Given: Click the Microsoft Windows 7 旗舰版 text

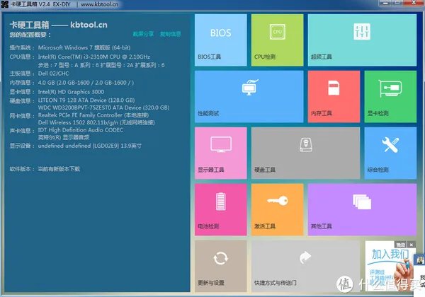Looking at the screenshot, I should pos(84,47).
